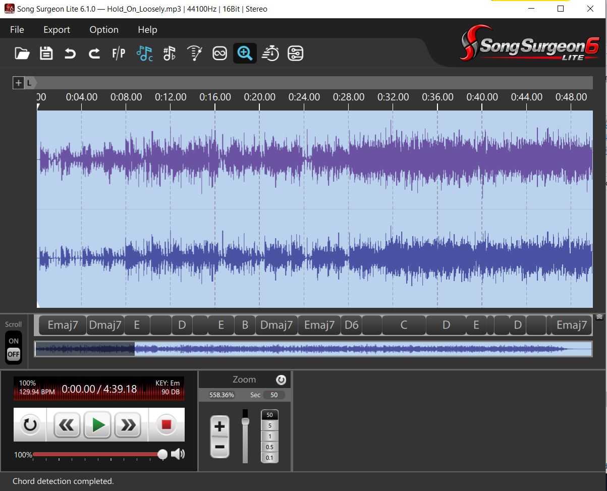Click the 0:08.00 mark on the timeline
The height and width of the screenshot is (491, 607).
126,97
